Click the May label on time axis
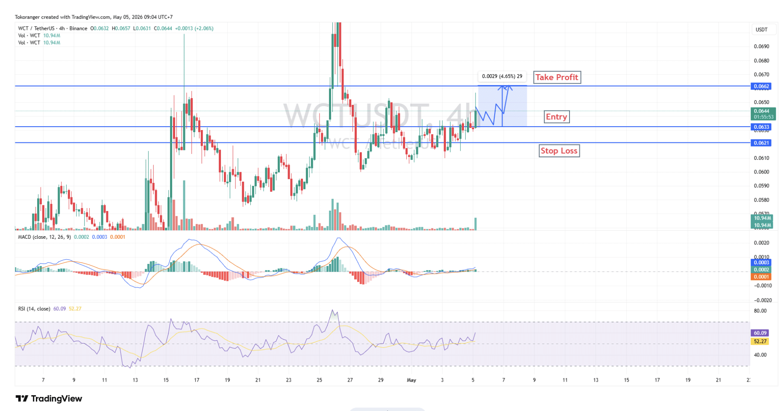Image resolution: width=781 pixels, height=411 pixels. (411, 380)
